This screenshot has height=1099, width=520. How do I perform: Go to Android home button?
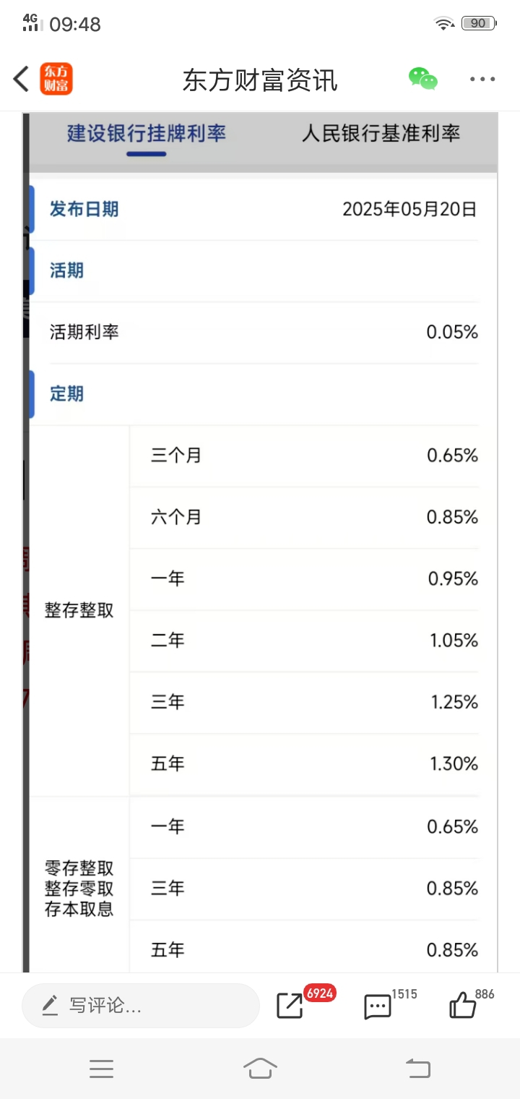tap(260, 1068)
